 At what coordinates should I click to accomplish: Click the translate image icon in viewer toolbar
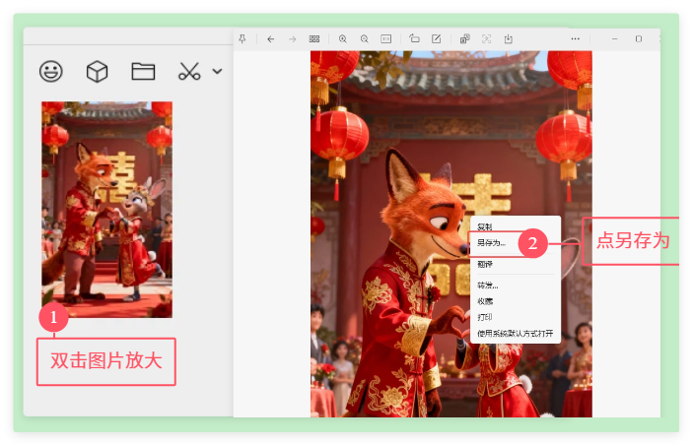464,38
